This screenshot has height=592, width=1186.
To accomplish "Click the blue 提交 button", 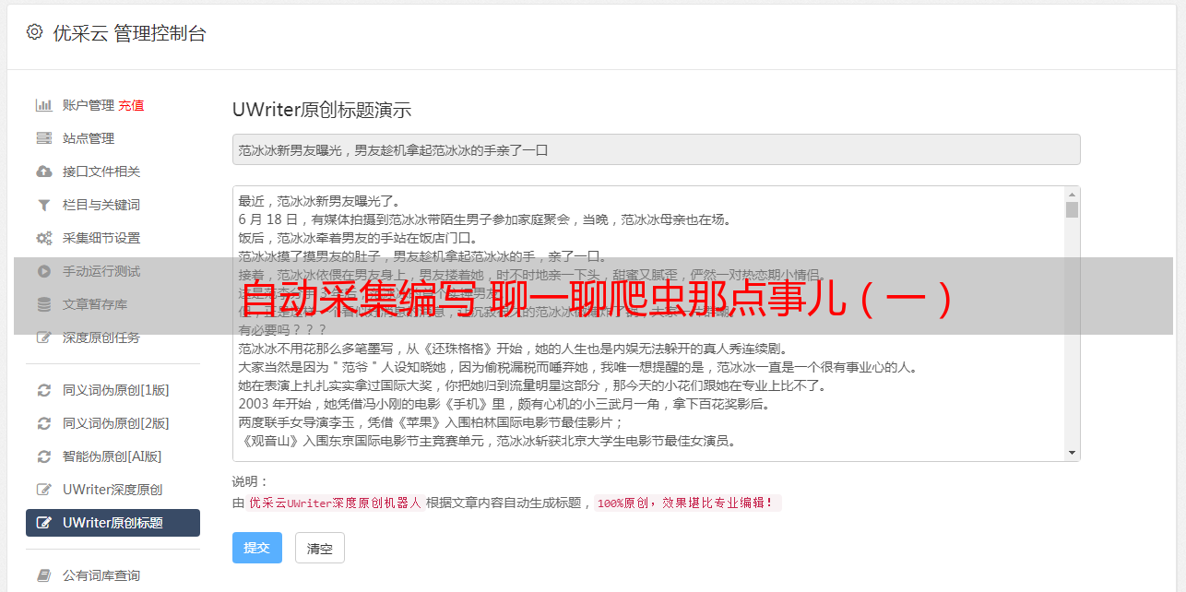I will 256,548.
